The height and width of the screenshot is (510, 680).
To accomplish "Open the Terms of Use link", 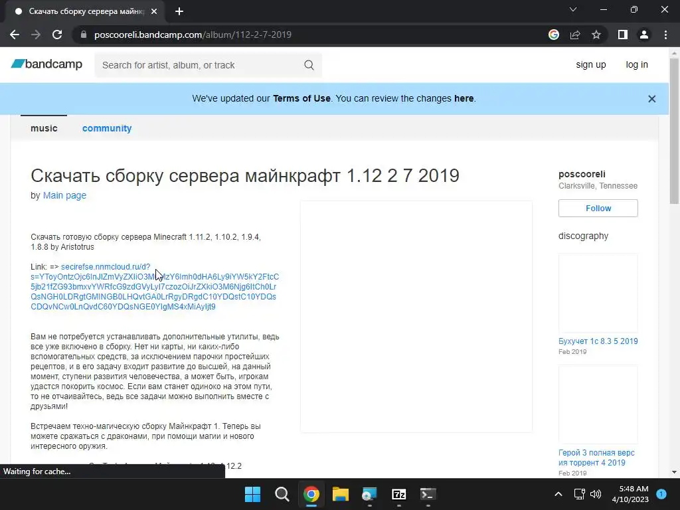I will tap(301, 98).
